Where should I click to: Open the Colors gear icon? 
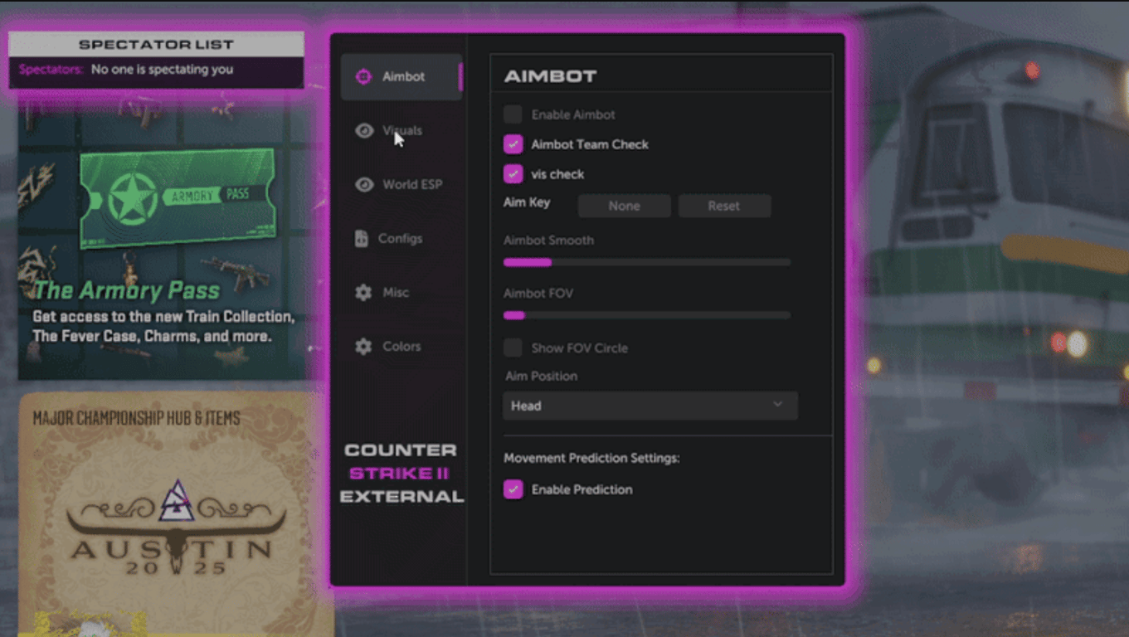[x=363, y=346]
